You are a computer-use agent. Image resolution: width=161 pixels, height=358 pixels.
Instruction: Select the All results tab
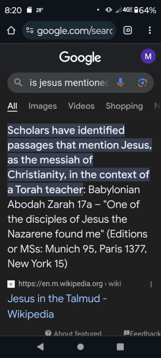click(x=13, y=106)
